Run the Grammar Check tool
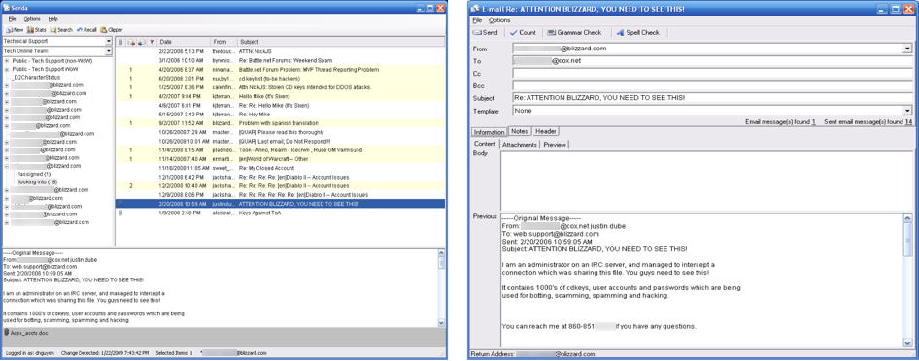The width and height of the screenshot is (919, 361). point(574,33)
